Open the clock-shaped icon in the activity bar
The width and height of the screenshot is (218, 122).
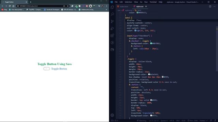click(x=112, y=42)
